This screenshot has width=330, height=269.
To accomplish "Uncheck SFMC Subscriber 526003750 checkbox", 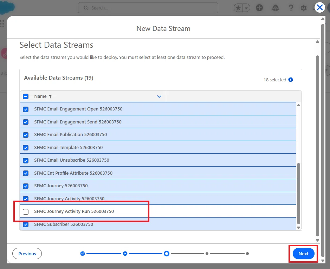I will click(x=26, y=224).
